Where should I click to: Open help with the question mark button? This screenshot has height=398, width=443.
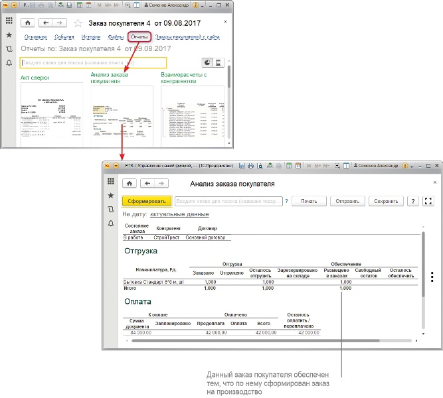[x=413, y=201]
